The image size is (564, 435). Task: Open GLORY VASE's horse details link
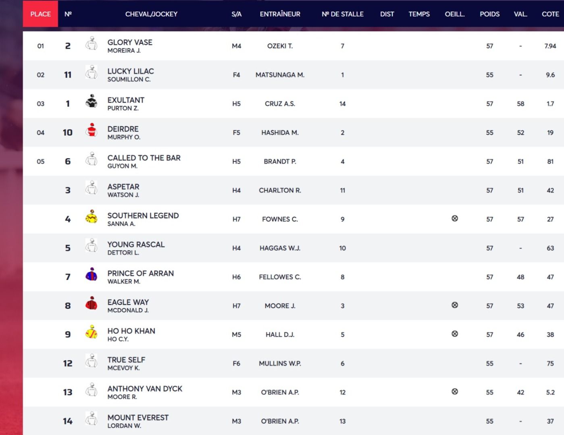(x=130, y=42)
